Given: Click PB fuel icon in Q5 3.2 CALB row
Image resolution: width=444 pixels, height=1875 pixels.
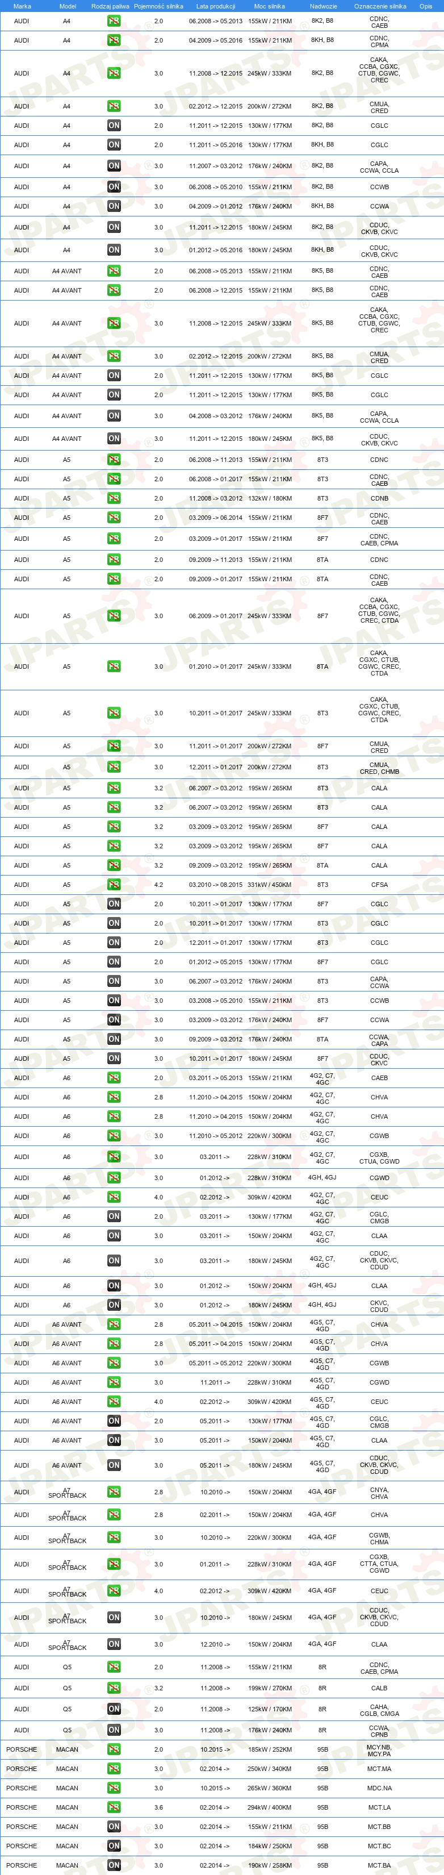Looking at the screenshot, I should tap(114, 1688).
